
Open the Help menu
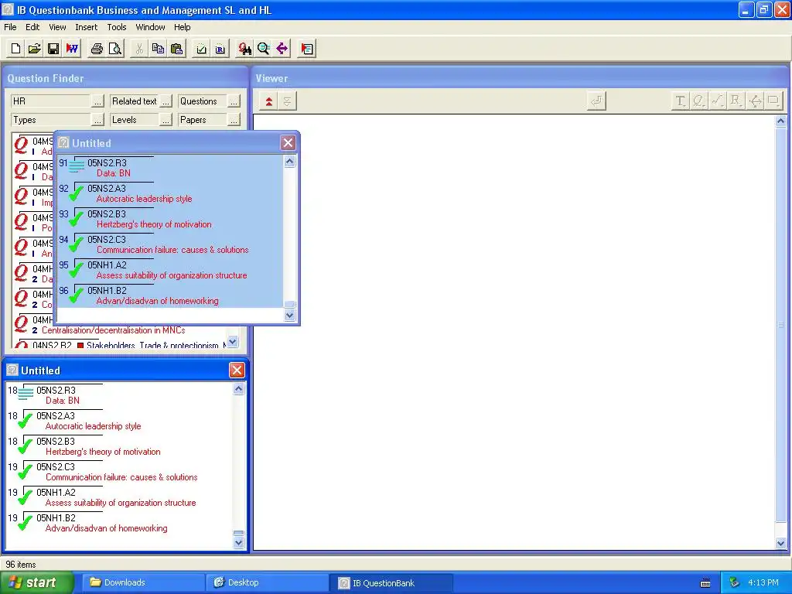(183, 27)
